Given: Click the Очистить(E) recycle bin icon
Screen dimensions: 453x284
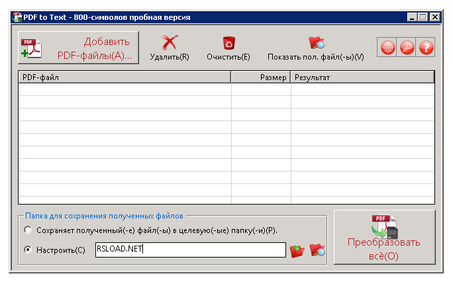Looking at the screenshot, I should [228, 43].
